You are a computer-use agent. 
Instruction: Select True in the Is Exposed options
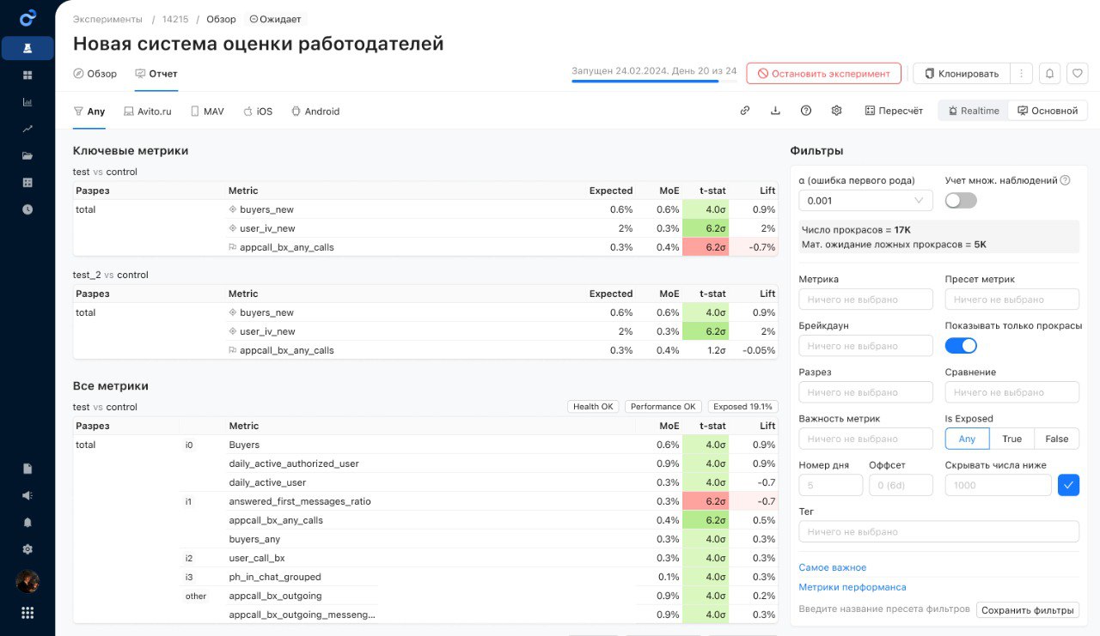[x=1011, y=439]
